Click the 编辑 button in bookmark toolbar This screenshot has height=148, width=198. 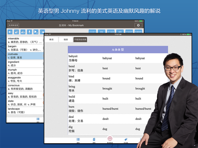pyautogui.click(x=120, y=31)
